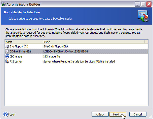This screenshot has width=153, height=119.
Task: Click the ISO image file icon
Action: (x=7, y=56)
